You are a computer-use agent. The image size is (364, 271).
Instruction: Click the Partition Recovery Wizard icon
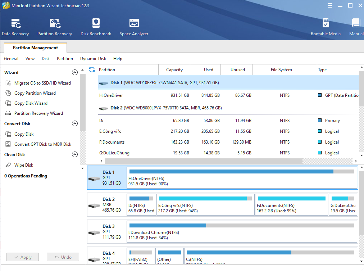click(8, 113)
